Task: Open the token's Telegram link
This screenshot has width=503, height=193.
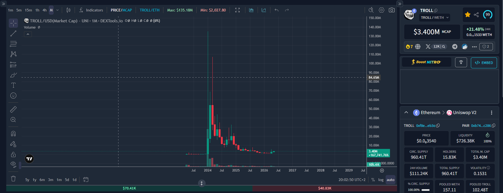Action: (454, 46)
